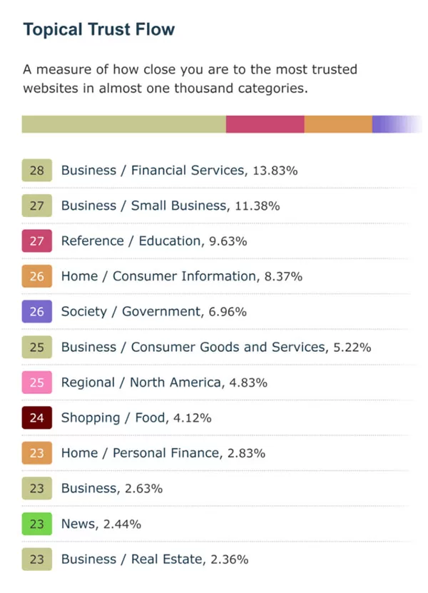Image resolution: width=428 pixels, height=593 pixels.
Task: Click the purple 26 Government badge
Action: pyautogui.click(x=36, y=312)
